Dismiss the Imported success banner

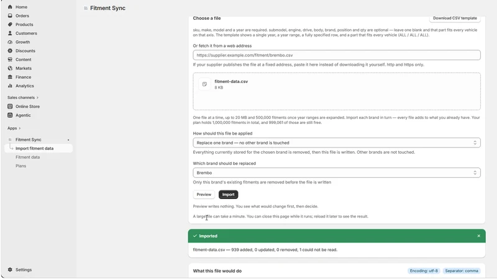click(478, 236)
